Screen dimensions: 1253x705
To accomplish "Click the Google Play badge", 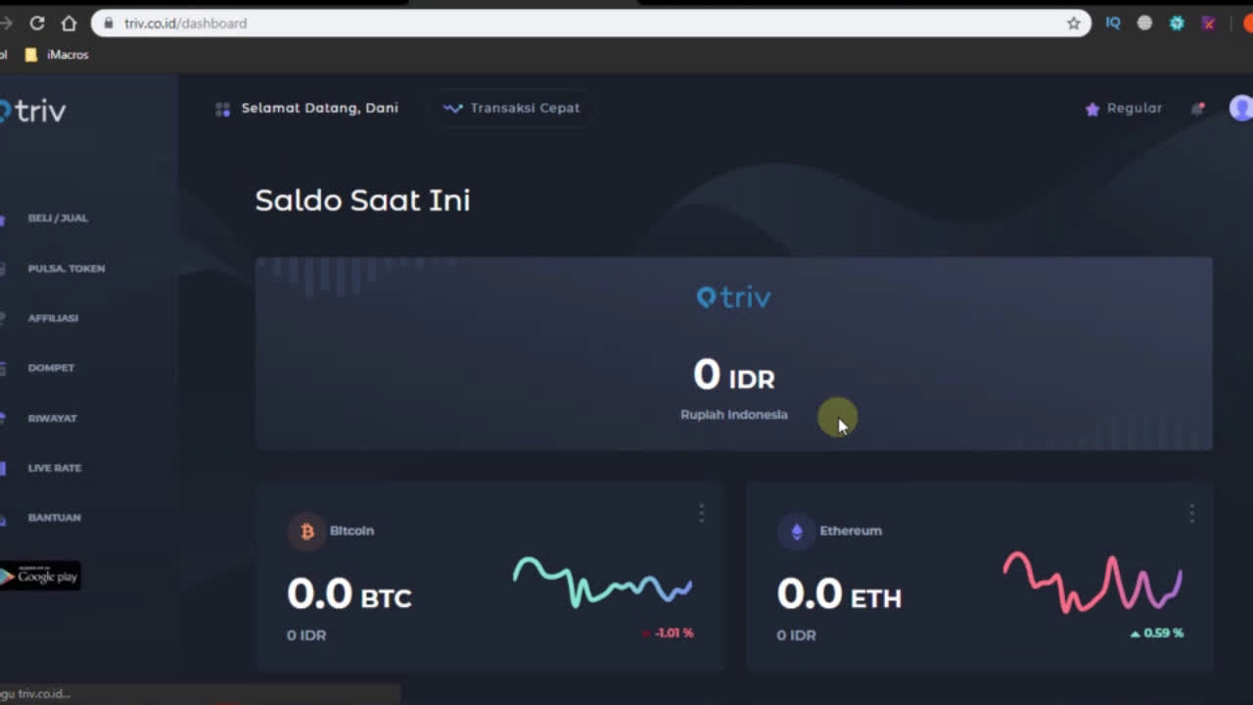I will [40, 576].
